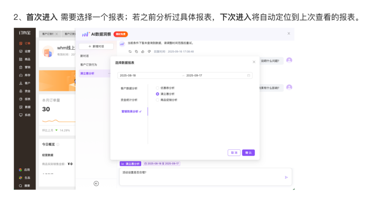Open more options for 满立惠分析 conversation
This screenshot has height=215, width=382.
pyautogui.click(x=109, y=73)
